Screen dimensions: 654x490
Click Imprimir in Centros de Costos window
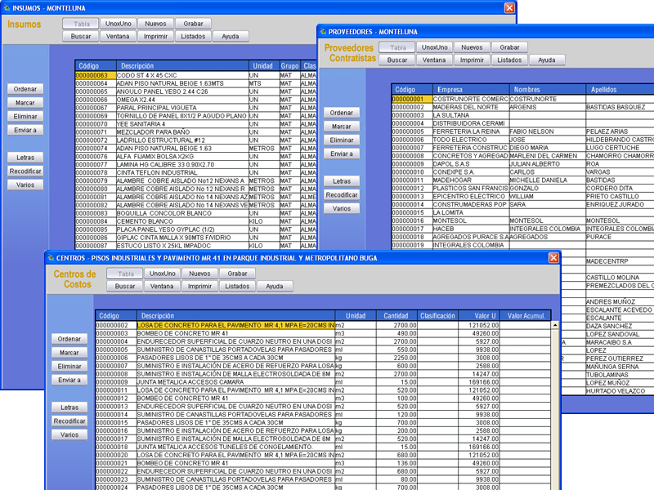coord(199,287)
